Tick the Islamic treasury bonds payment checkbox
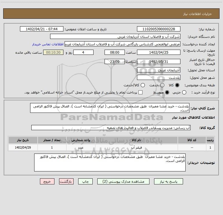223x215 pixels. (140, 92)
